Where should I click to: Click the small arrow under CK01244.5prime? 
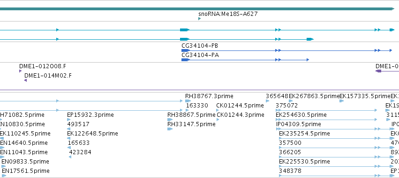pos(217,110)
